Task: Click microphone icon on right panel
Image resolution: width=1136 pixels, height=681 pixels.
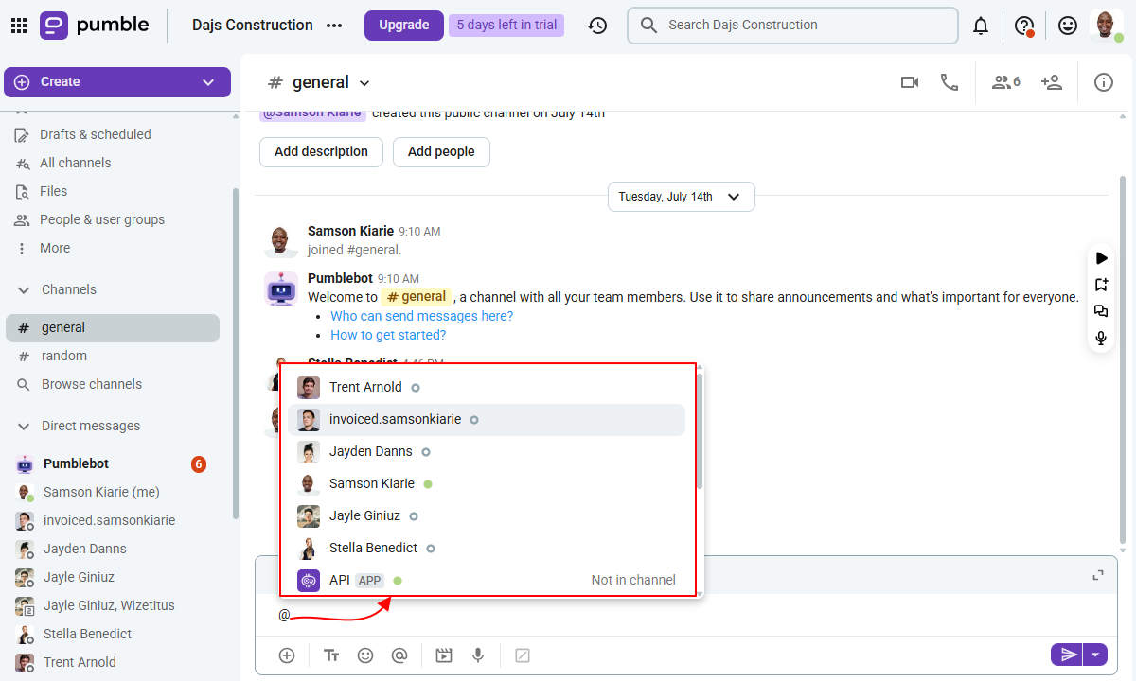Action: coord(1101,338)
